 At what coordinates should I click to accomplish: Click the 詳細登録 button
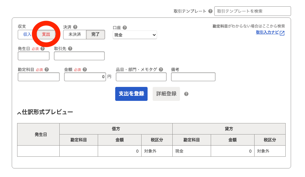click(166, 94)
